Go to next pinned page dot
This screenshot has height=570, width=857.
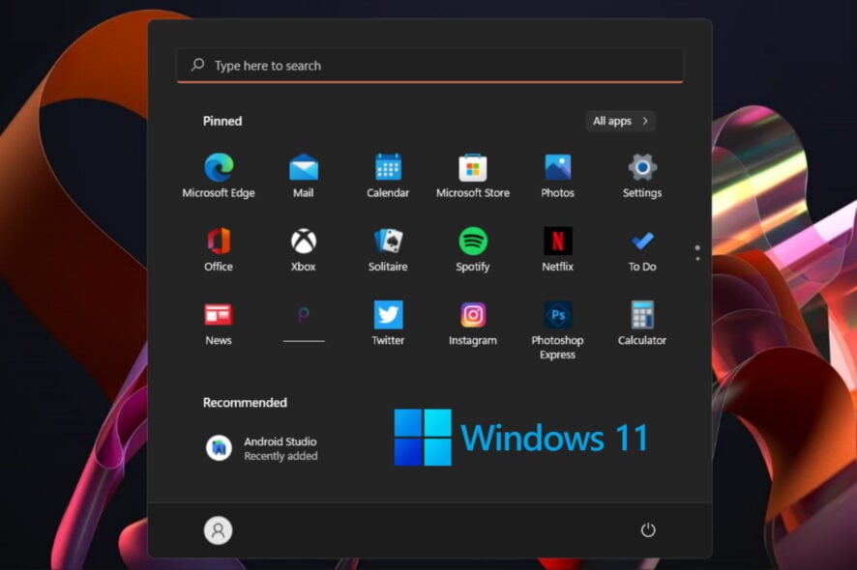697,259
